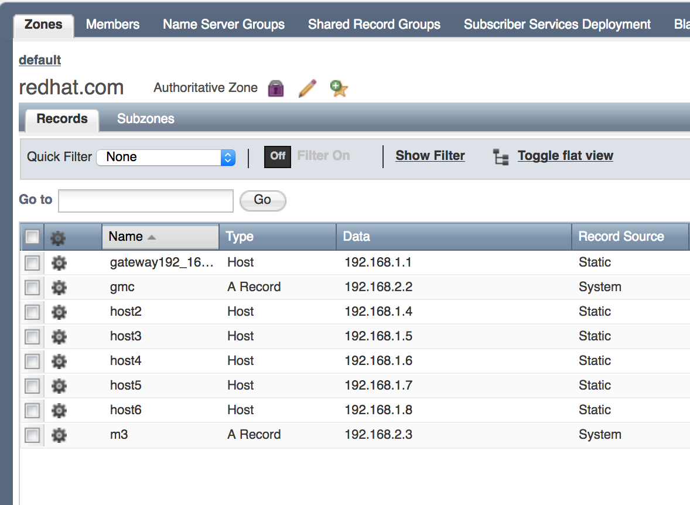Switch to the Subzones tab

(145, 118)
